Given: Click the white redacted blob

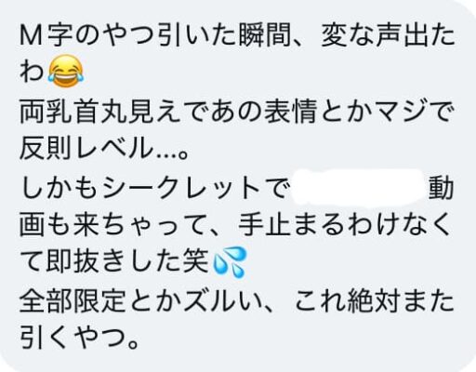Looking at the screenshot, I should (x=357, y=187).
